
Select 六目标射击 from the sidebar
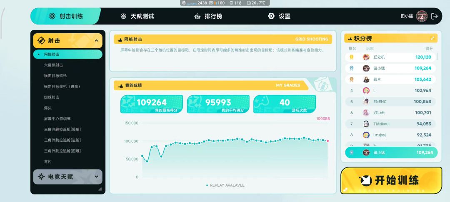point(53,65)
